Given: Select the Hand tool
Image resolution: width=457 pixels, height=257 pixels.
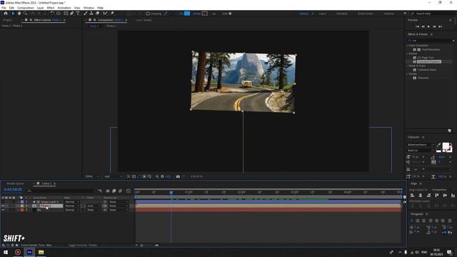Looking at the screenshot, I should pyautogui.click(x=19, y=14).
